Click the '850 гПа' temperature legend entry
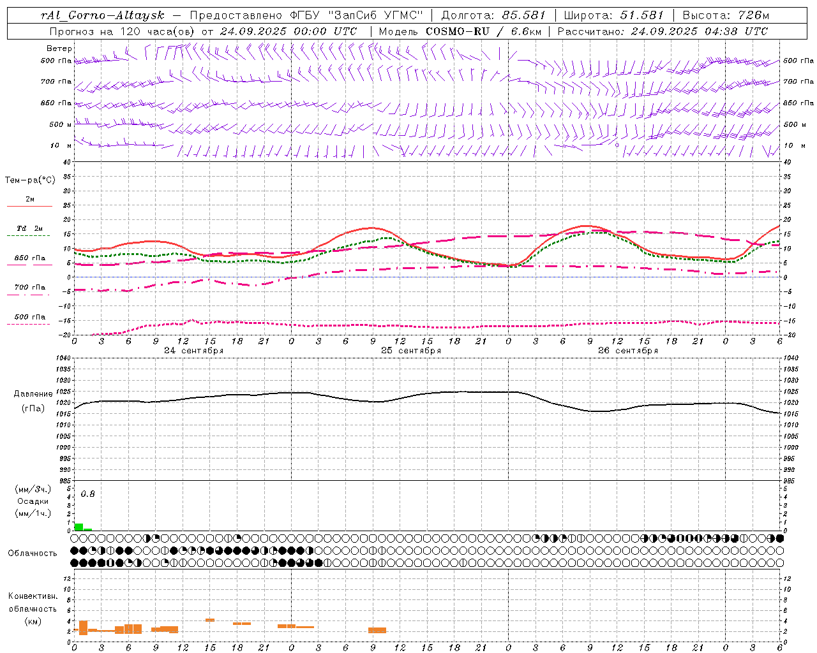Viewport: 817px width, 653px height. (x=30, y=258)
